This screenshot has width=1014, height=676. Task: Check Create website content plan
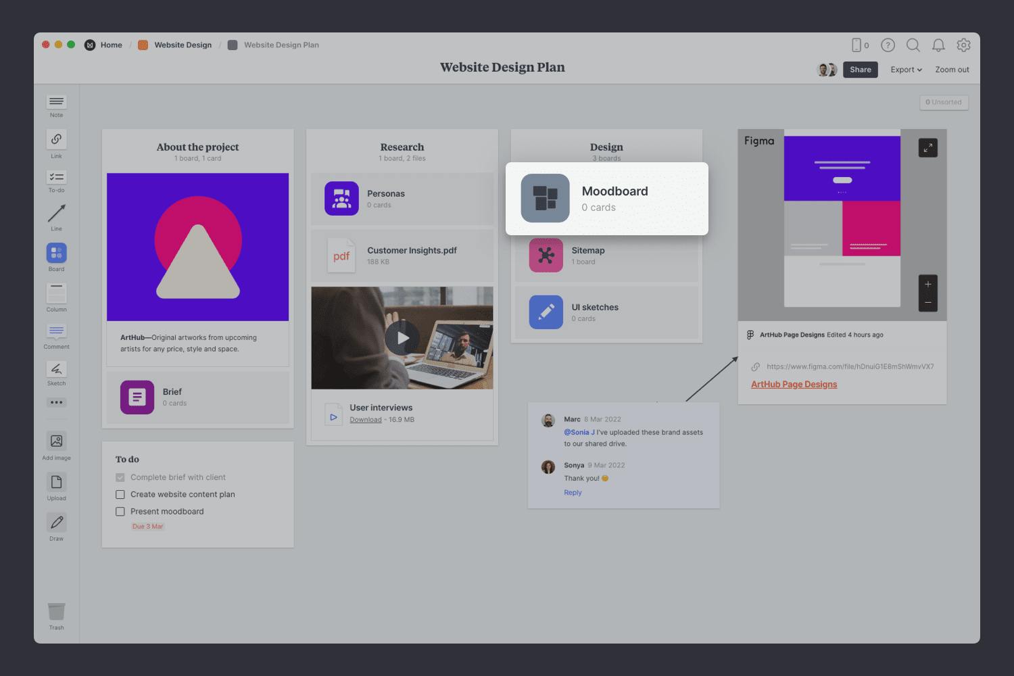(x=120, y=495)
